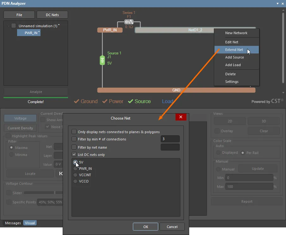Select the VCCINT net radio button
The image size is (286, 235).
tap(75, 175)
